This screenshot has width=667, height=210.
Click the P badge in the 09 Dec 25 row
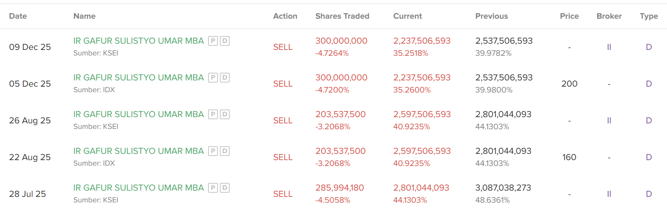click(x=213, y=41)
